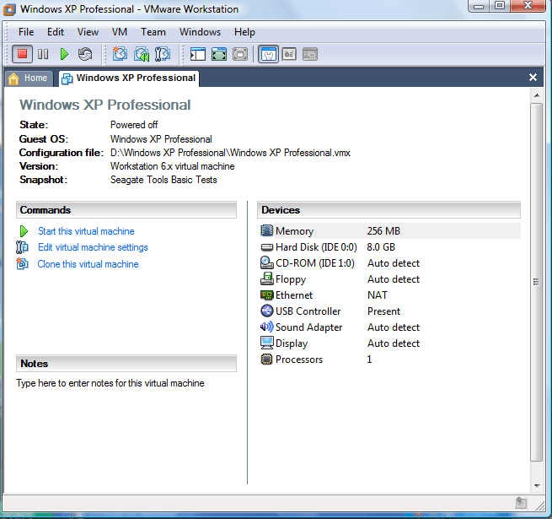Switch to Quick Switch mode icon
This screenshot has width=552, height=519.
pyautogui.click(x=219, y=54)
